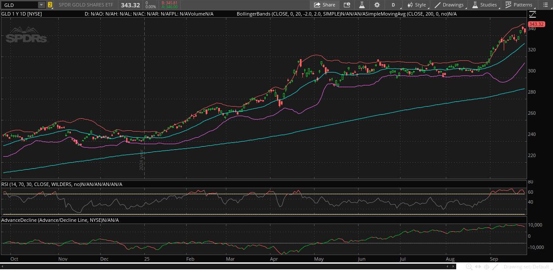Click the 300 price level on axis

point(531,71)
